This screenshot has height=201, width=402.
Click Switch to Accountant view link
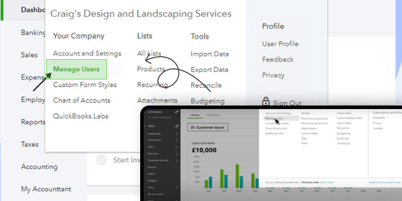coord(384,182)
